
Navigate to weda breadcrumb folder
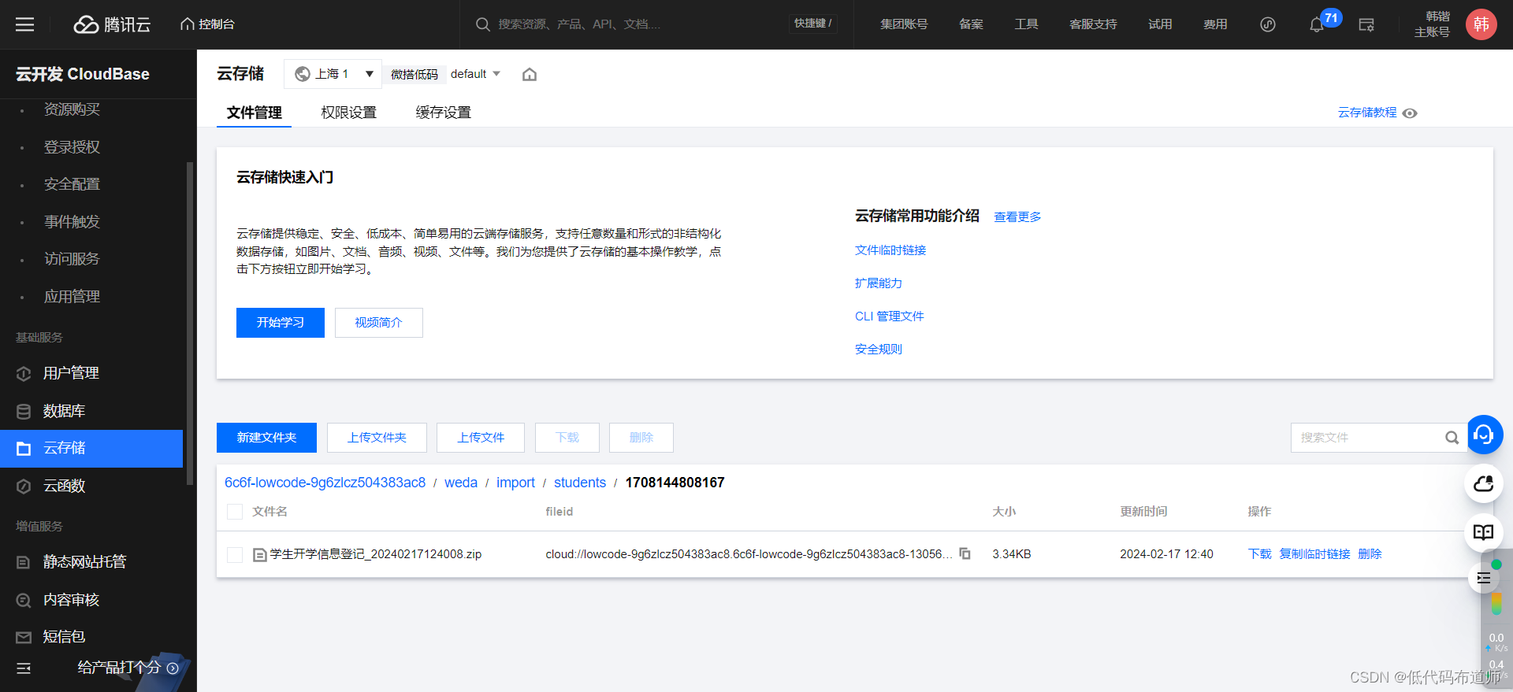point(461,483)
